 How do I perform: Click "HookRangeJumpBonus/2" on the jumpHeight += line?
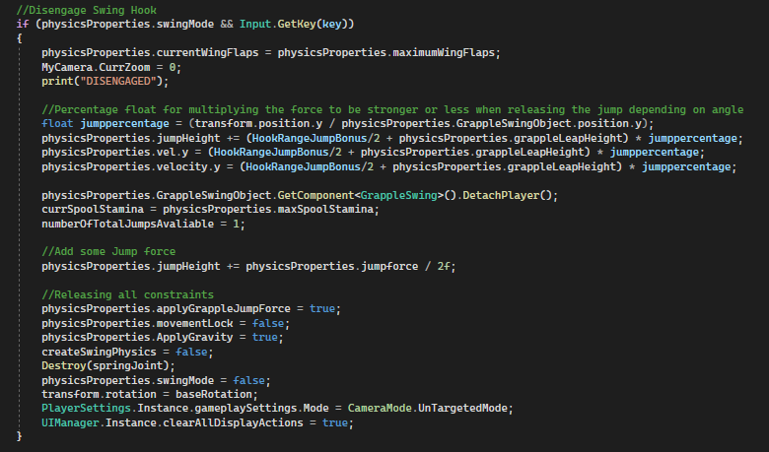315,138
